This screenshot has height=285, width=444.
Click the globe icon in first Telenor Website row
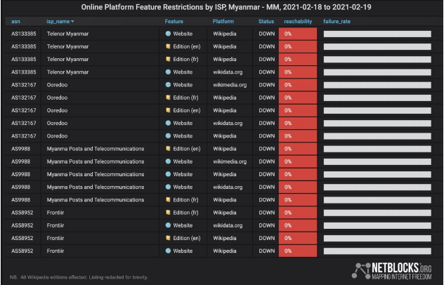pos(168,34)
